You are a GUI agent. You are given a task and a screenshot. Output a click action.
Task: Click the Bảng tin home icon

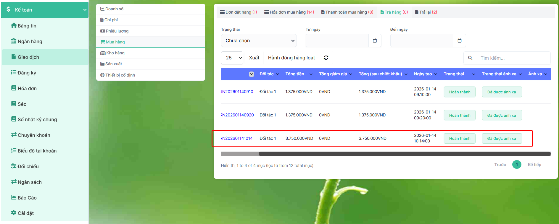pos(14,25)
